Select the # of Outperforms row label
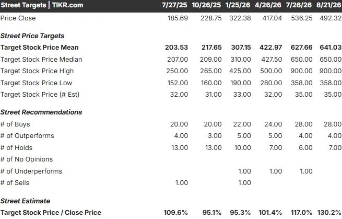The width and height of the screenshot is (342, 219). [27, 136]
